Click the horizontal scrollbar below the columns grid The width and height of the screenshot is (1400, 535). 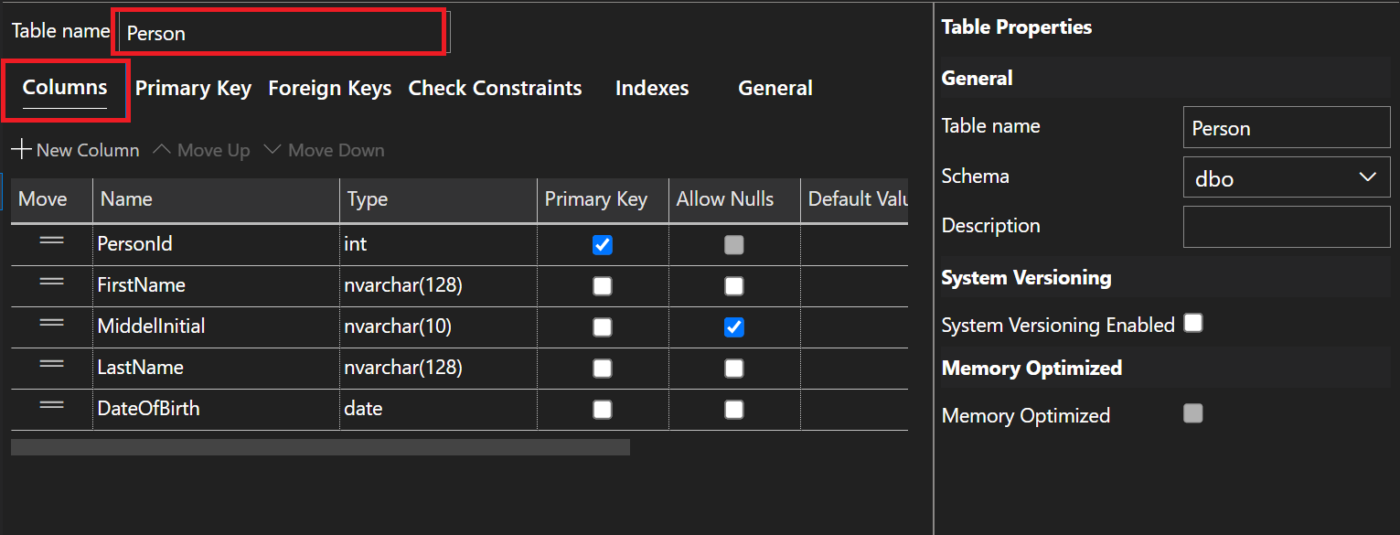coord(320,446)
